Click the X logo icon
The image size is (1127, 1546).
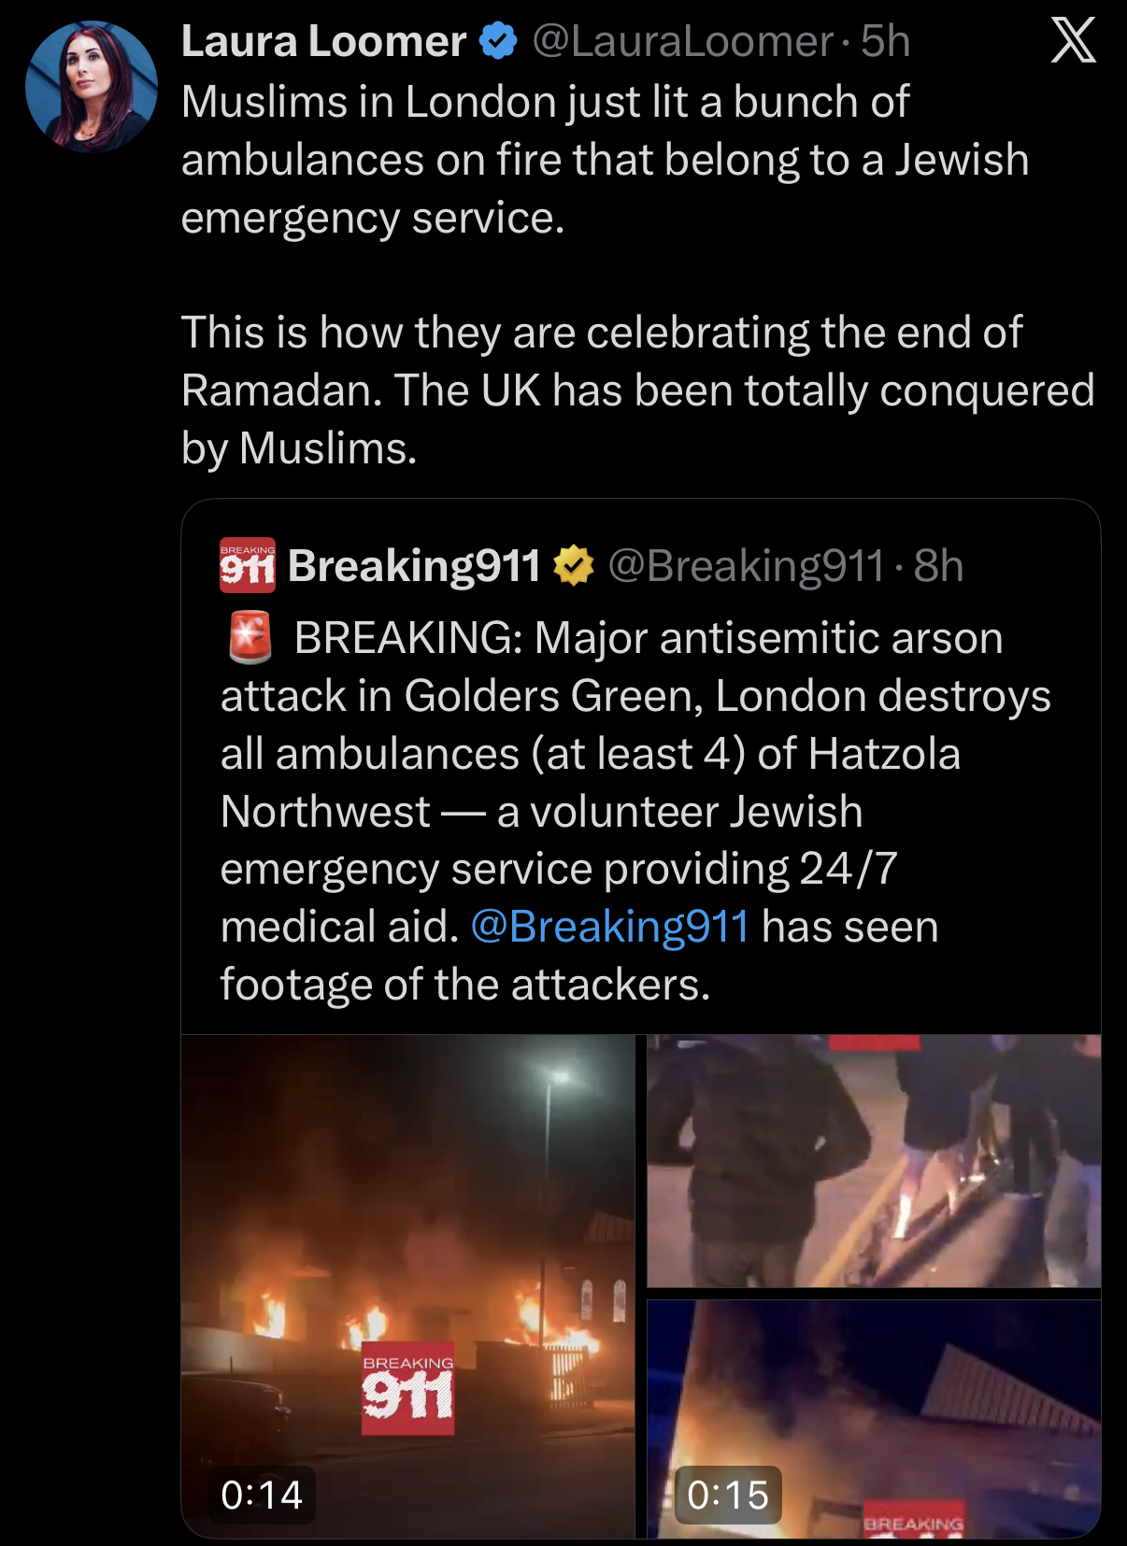(x=1073, y=41)
